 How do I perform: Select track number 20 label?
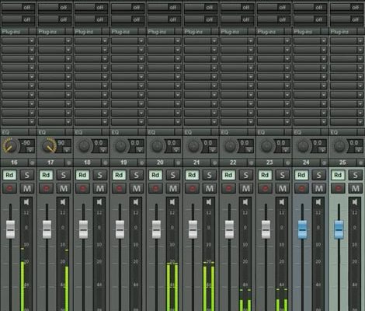pyautogui.click(x=160, y=162)
